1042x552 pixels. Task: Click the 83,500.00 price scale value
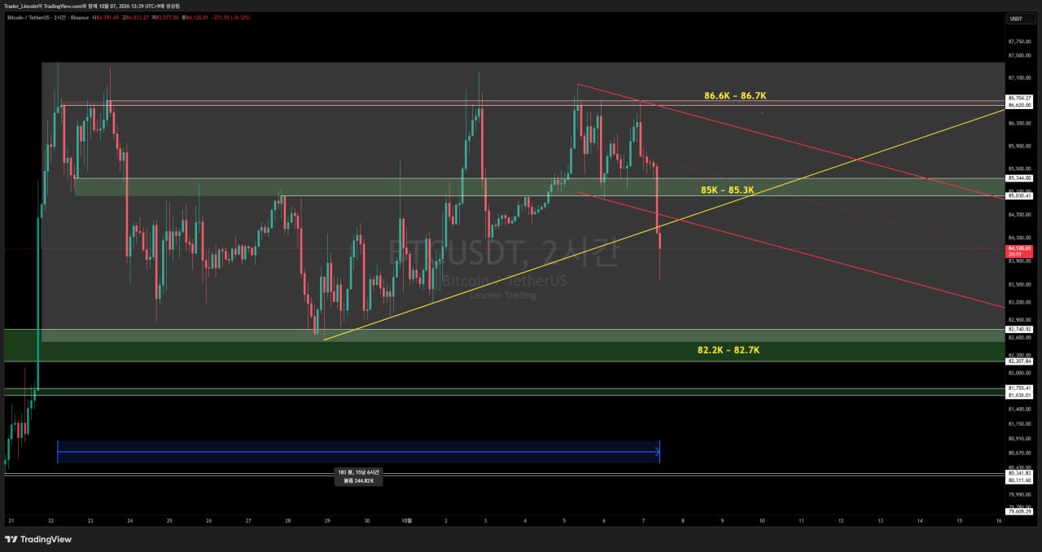pos(1019,285)
